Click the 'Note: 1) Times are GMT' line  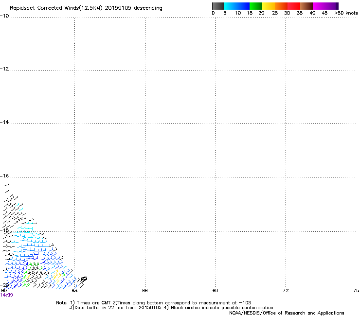(x=154, y=303)
